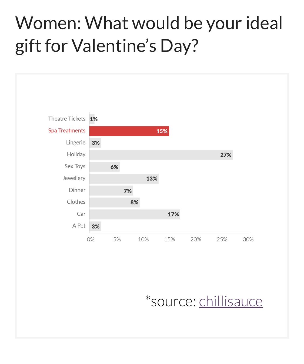This screenshot has height=364, width=304.
Task: Click the 27% value label
Action: coord(226,155)
